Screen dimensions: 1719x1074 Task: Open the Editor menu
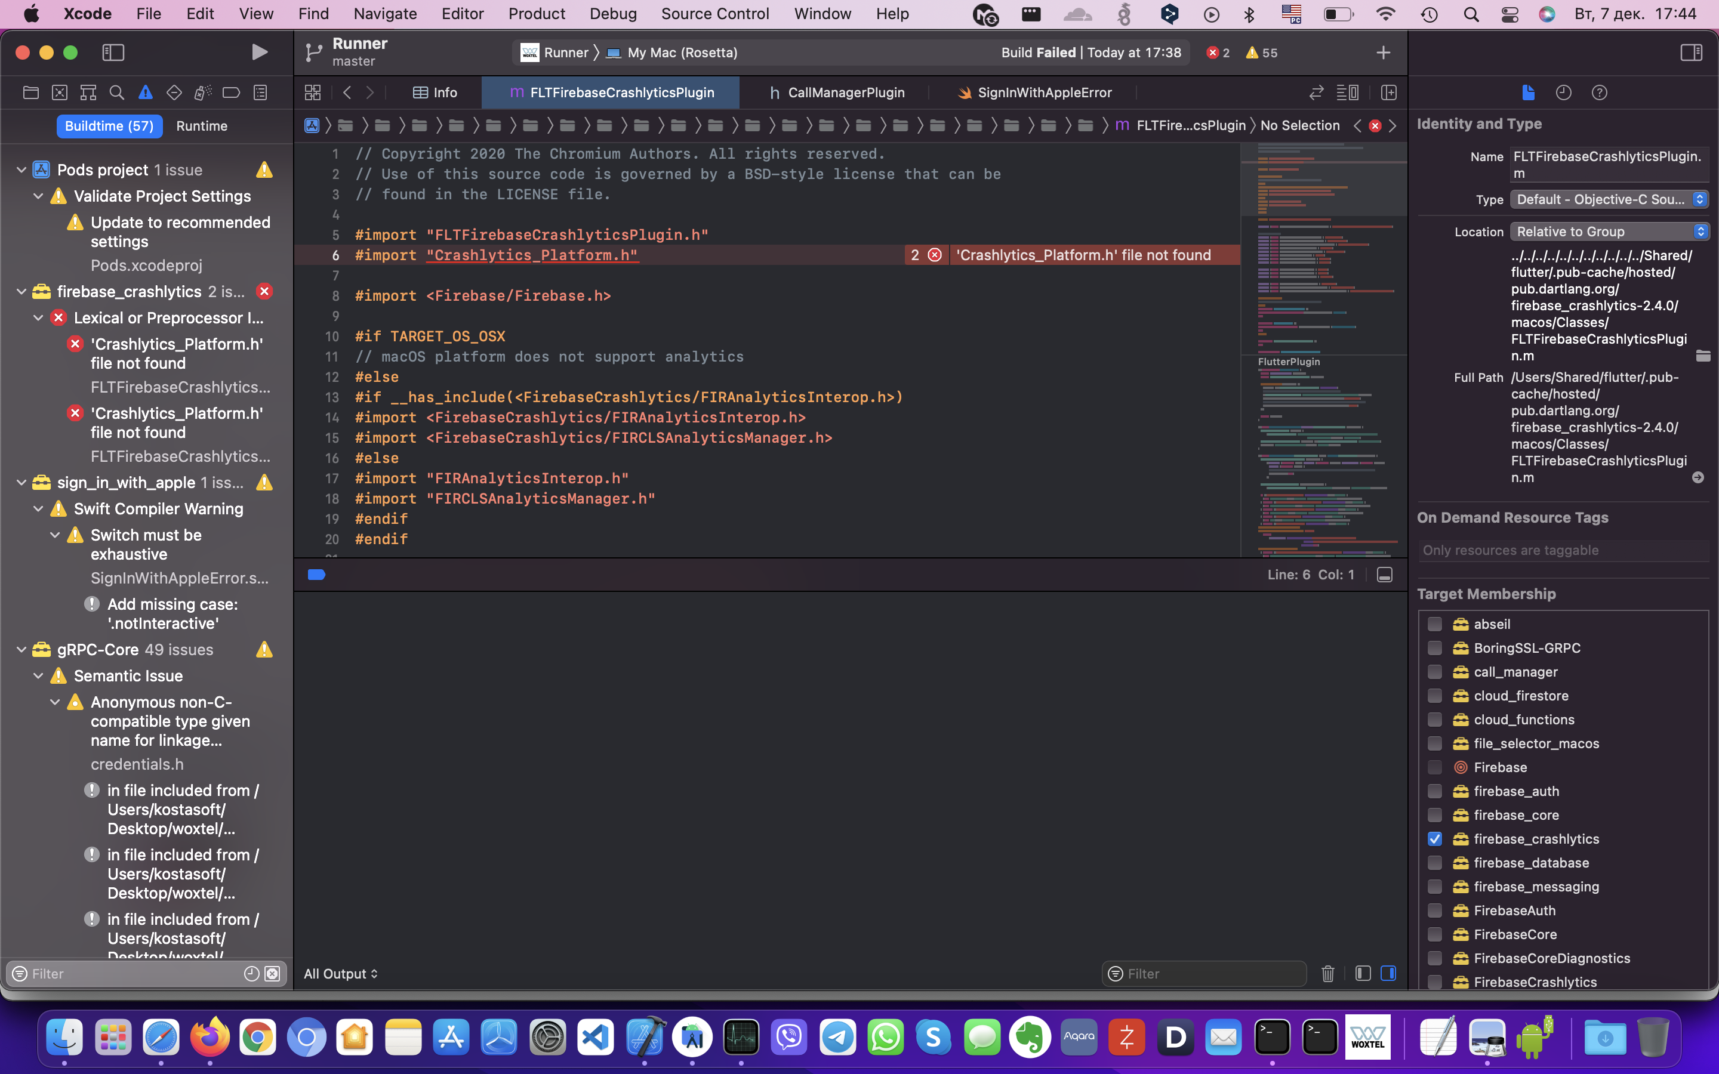click(x=463, y=14)
